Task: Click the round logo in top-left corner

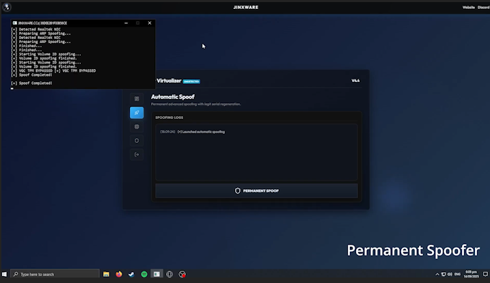Action: (x=6, y=7)
